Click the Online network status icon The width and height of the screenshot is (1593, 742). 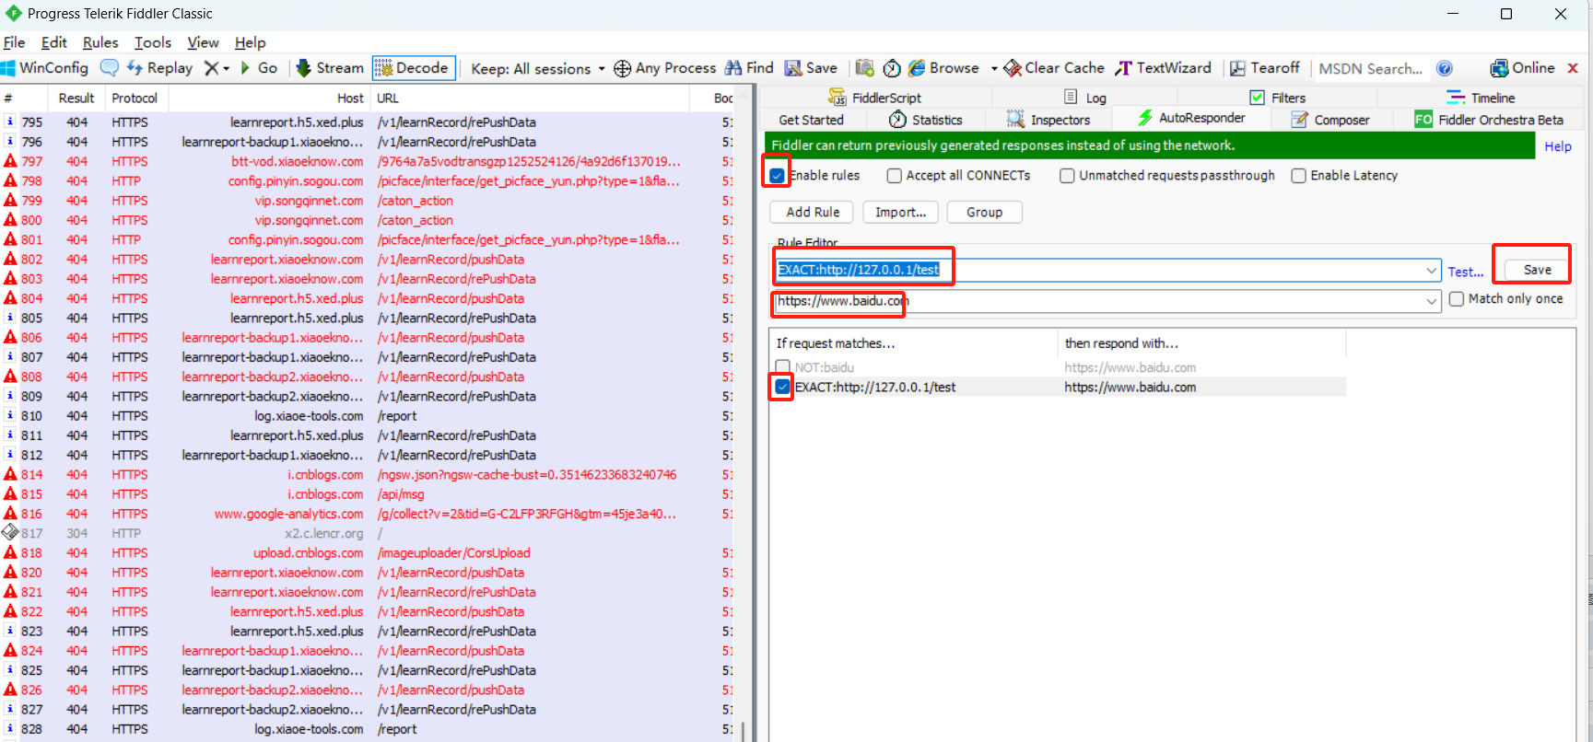1500,68
